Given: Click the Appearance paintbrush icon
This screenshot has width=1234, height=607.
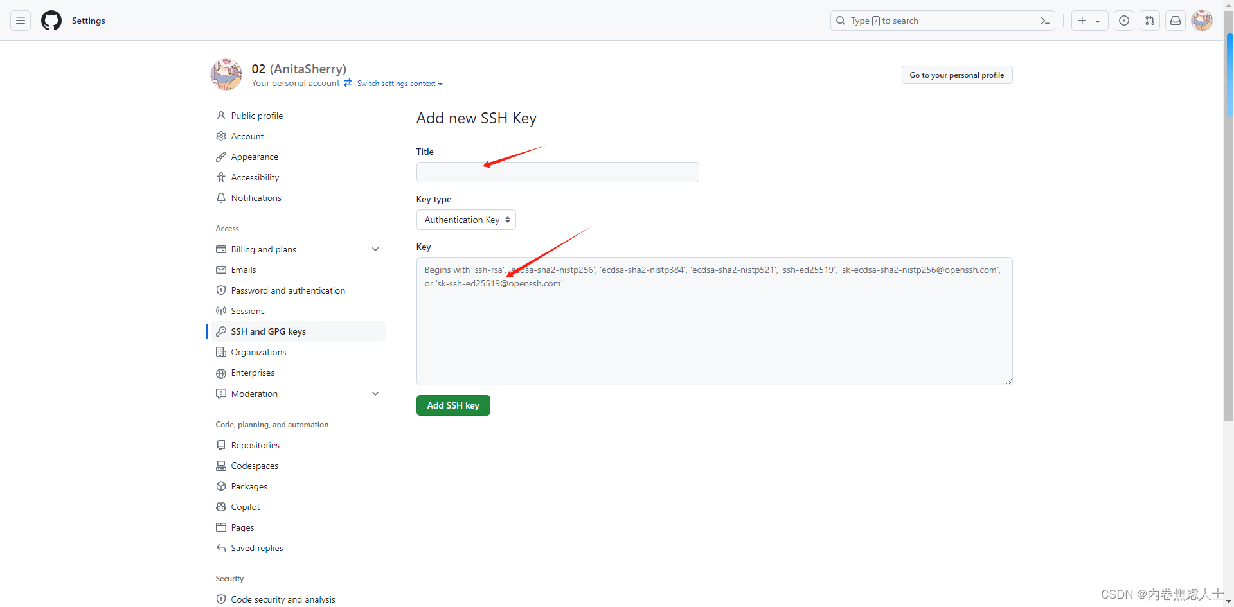Looking at the screenshot, I should (221, 157).
